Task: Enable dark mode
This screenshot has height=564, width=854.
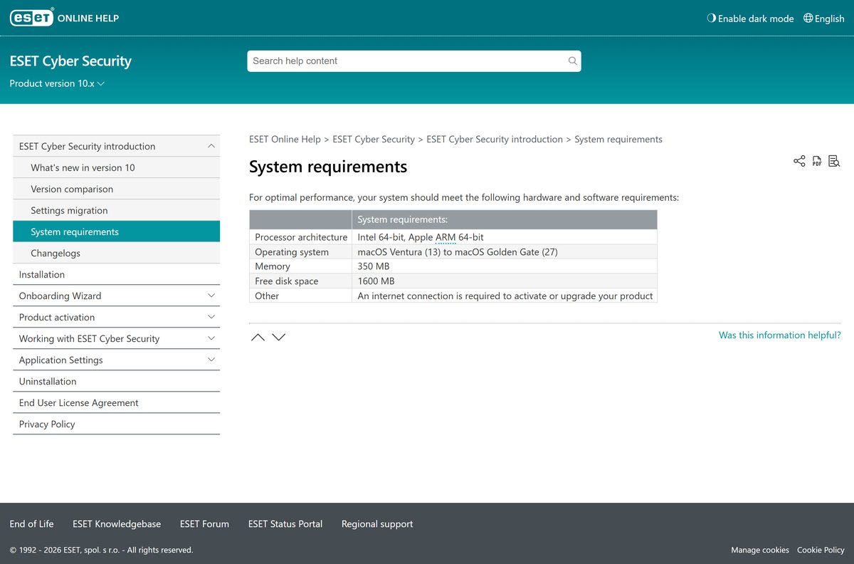Action: pyautogui.click(x=750, y=19)
